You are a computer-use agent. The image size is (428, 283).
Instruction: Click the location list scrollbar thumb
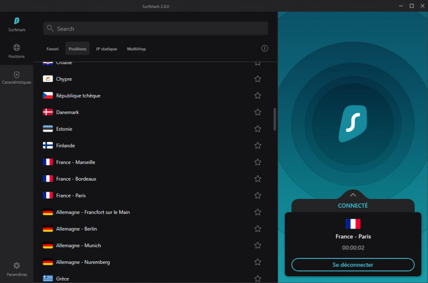click(x=275, y=119)
